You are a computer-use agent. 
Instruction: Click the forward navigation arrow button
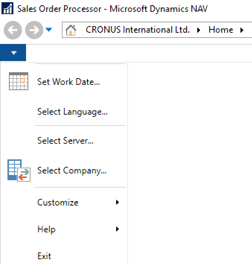point(34,30)
